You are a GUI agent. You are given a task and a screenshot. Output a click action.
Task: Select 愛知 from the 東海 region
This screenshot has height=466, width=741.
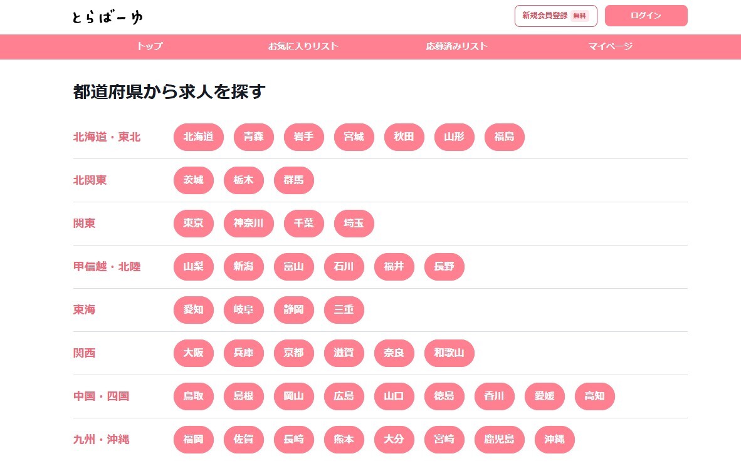pos(193,310)
